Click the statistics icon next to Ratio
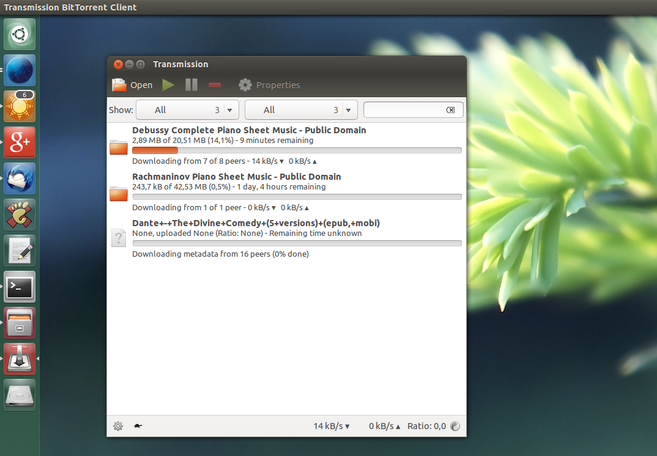This screenshot has height=456, width=657. (x=455, y=426)
